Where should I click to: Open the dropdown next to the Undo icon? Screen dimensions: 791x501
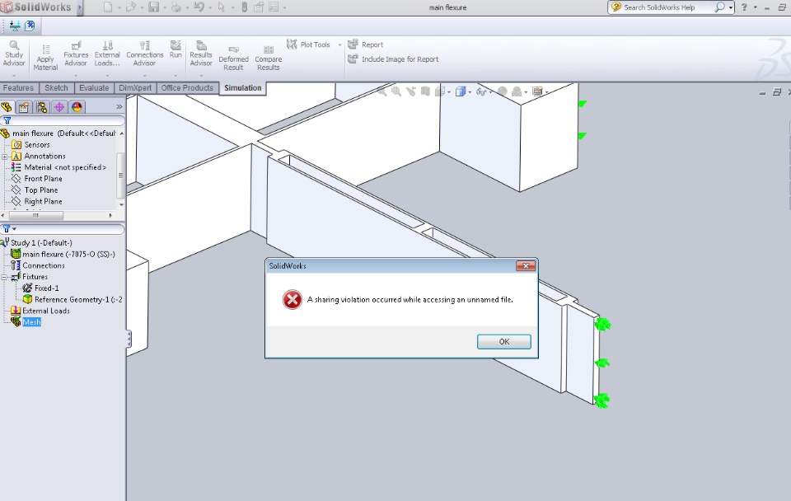(x=210, y=7)
